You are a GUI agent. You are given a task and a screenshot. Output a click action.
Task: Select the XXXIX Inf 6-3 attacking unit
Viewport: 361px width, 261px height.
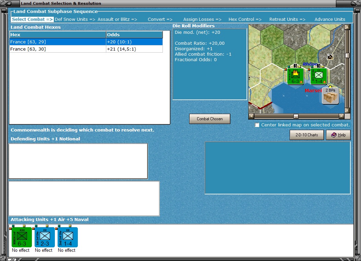click(22, 237)
